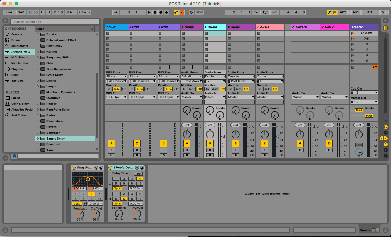
Task: Select MIDI Effects category in browser
Action: click(x=20, y=58)
